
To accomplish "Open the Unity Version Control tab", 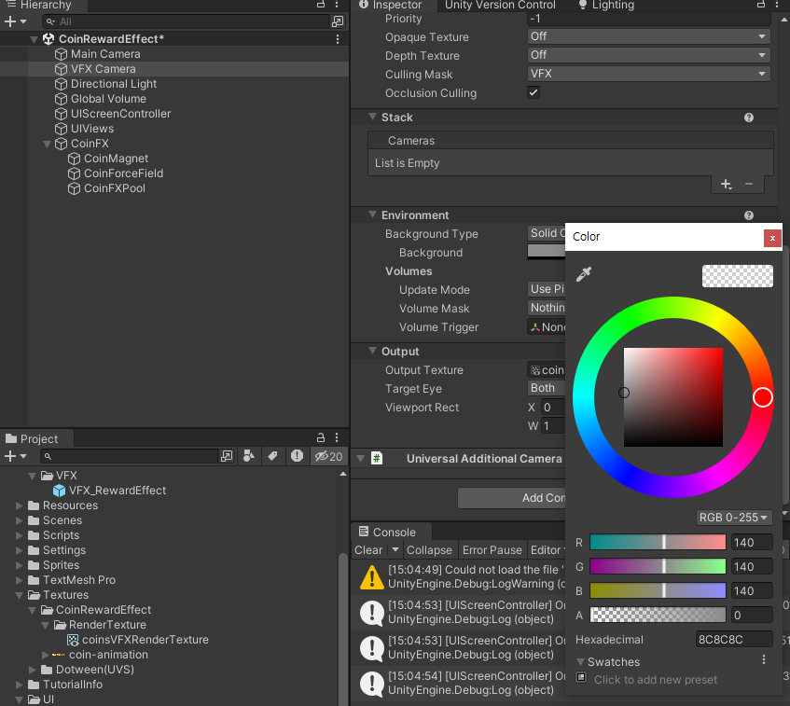I will [500, 6].
